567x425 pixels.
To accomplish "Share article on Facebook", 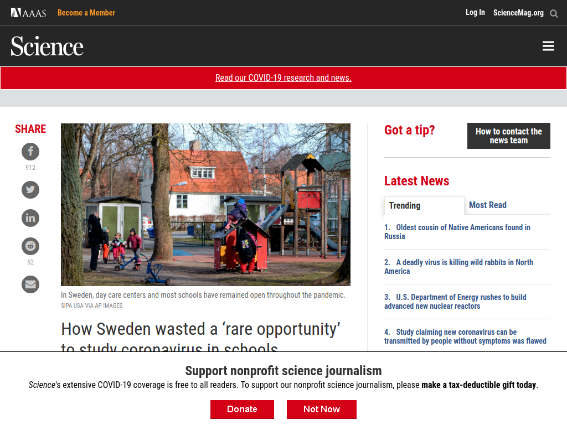I will [30, 152].
